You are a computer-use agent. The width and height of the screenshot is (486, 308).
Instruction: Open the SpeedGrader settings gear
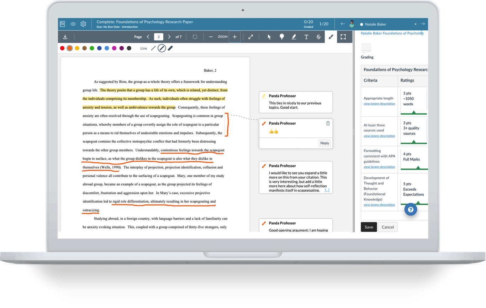point(83,24)
